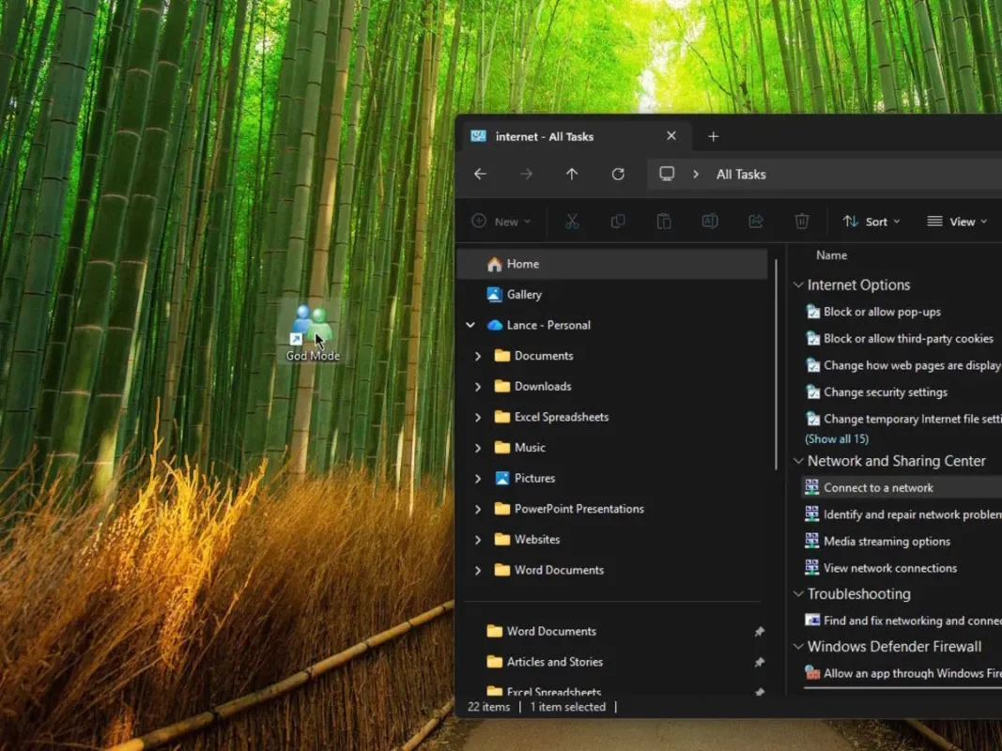Image resolution: width=1002 pixels, height=751 pixels.
Task: Click the Share toolbar icon
Action: (756, 222)
